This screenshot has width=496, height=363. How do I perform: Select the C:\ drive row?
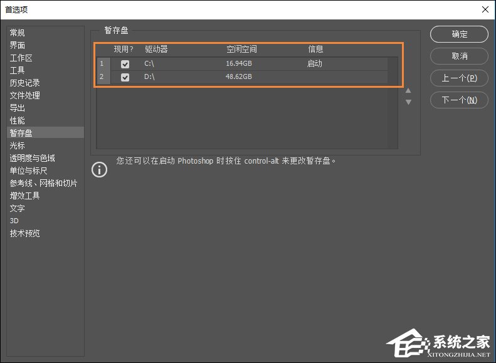coord(242,64)
